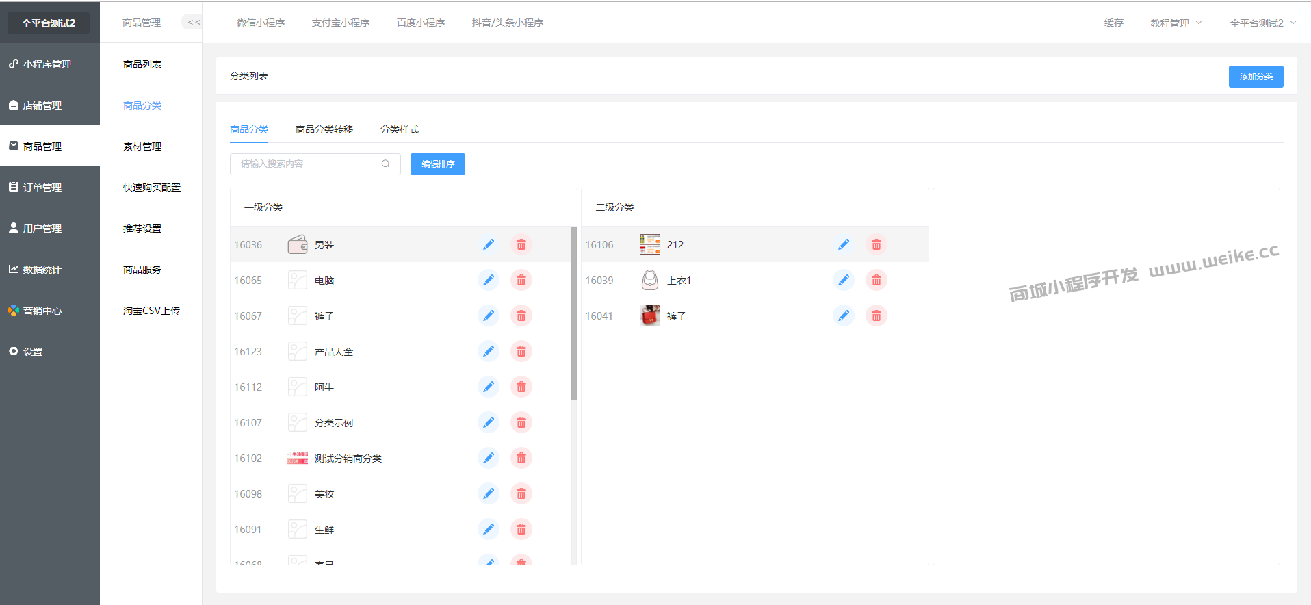Image resolution: width=1311 pixels, height=605 pixels.
Task: Open 小程序管理 in the sidebar
Action: point(50,64)
